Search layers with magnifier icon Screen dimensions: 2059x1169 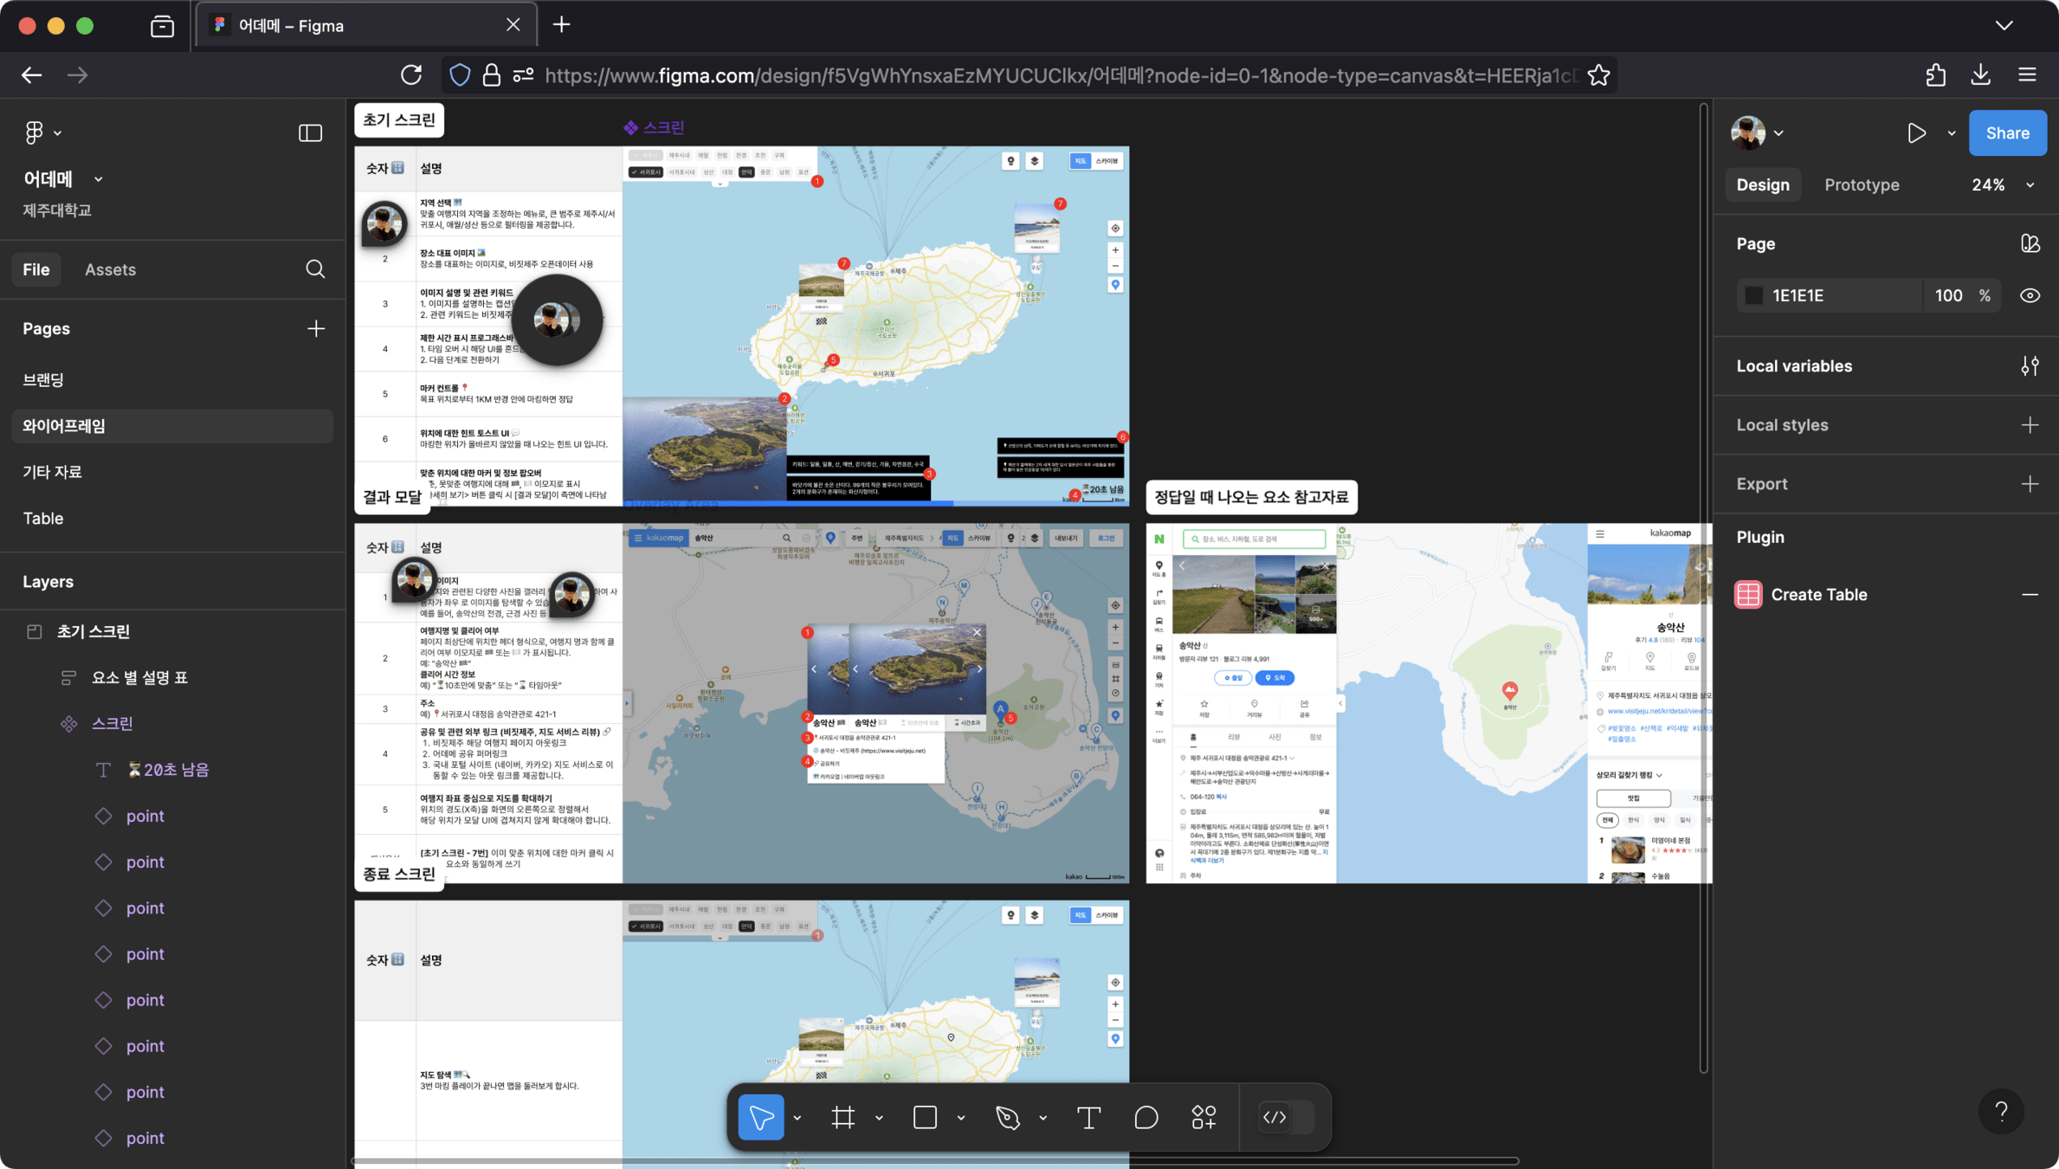(315, 269)
